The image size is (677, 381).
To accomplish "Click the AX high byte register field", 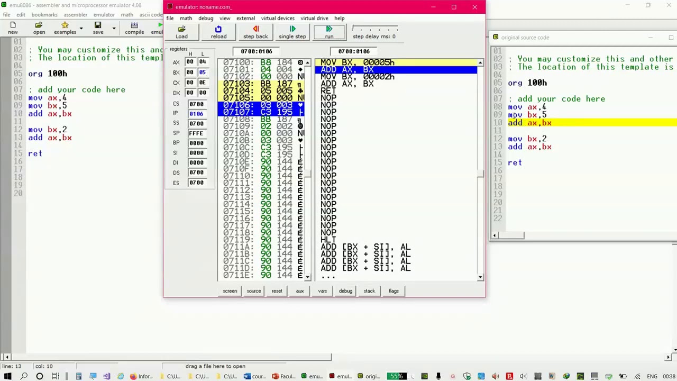I will (190, 62).
